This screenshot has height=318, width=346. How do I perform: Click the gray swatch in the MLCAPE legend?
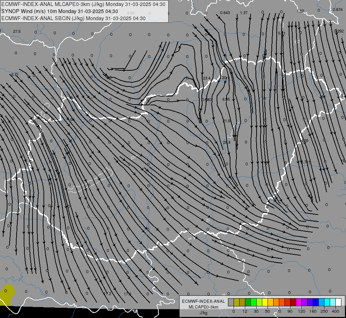231,302
